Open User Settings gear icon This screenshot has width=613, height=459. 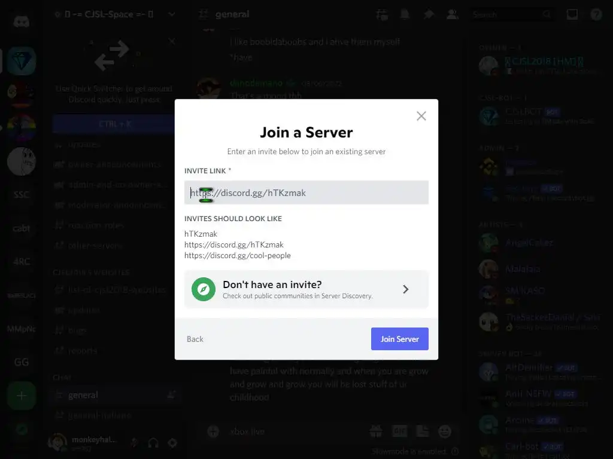click(x=172, y=443)
